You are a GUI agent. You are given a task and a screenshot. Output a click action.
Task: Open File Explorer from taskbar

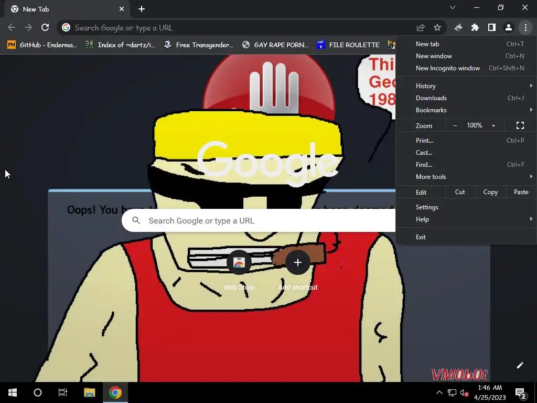[x=89, y=393]
